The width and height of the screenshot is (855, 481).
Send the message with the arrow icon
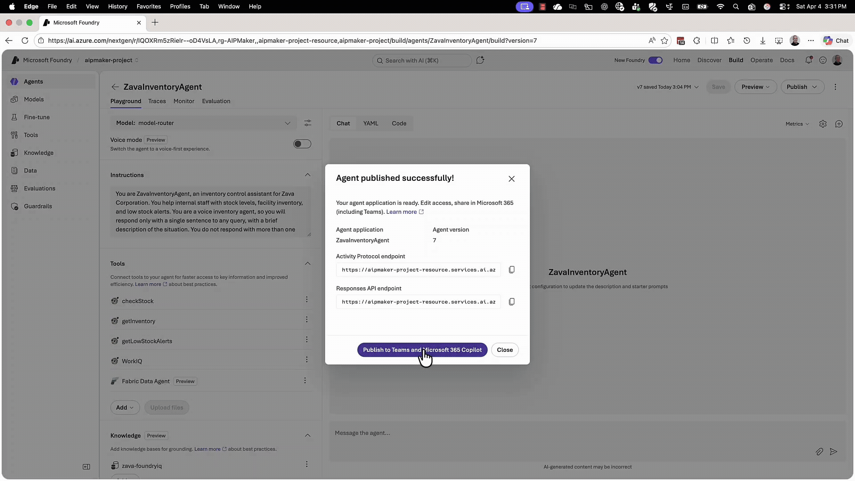click(x=834, y=452)
